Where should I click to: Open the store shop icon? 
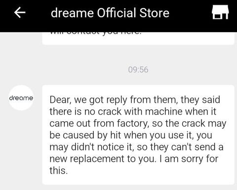[x=220, y=12]
